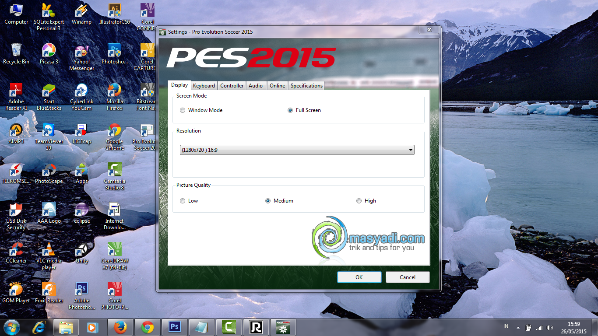Image resolution: width=598 pixels, height=336 pixels.
Task: Select the Computer desktop icon
Action: [x=16, y=14]
